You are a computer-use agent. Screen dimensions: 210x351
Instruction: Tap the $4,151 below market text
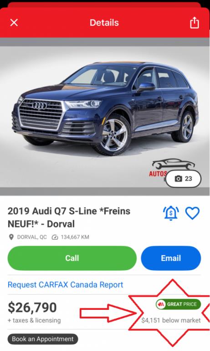point(171,320)
